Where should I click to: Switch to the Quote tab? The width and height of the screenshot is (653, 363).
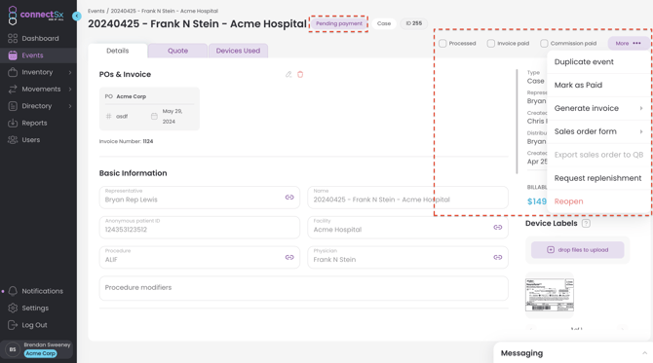tap(177, 51)
